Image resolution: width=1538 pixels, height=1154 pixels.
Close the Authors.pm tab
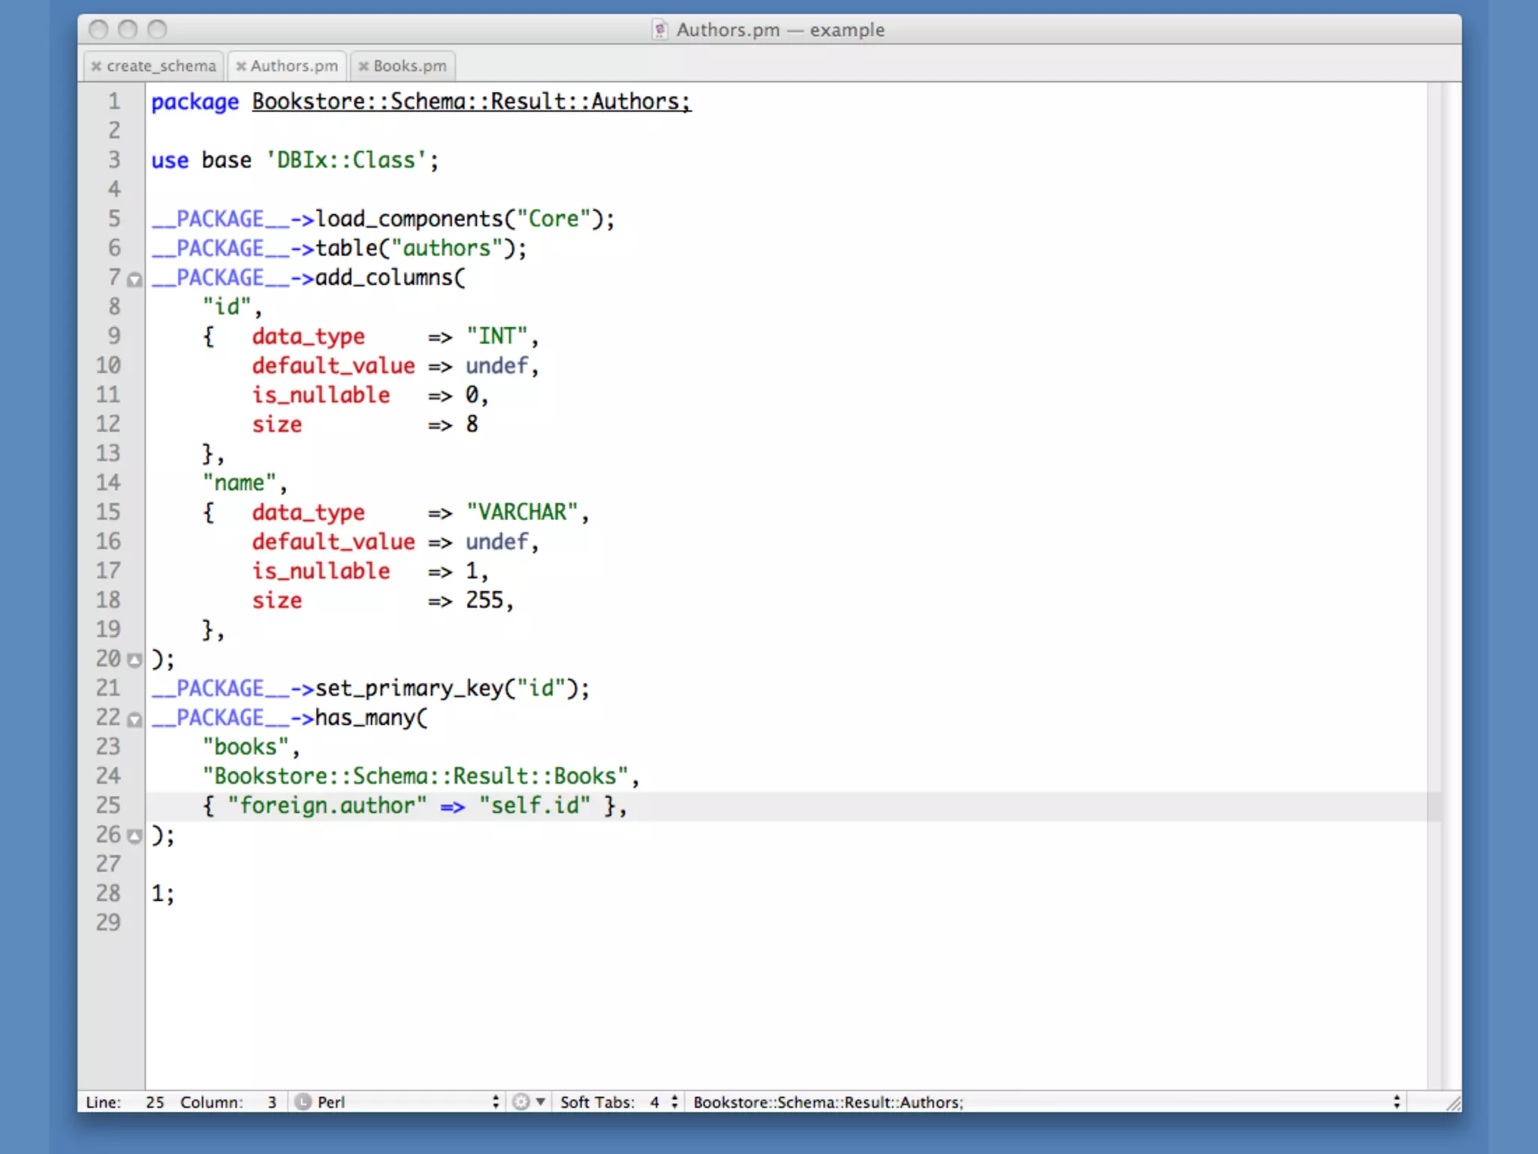240,66
